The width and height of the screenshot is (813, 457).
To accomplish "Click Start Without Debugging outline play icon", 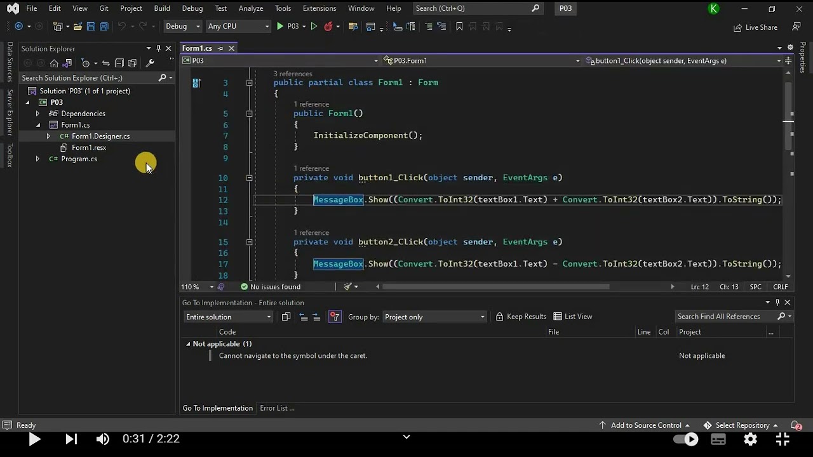I will point(314,26).
